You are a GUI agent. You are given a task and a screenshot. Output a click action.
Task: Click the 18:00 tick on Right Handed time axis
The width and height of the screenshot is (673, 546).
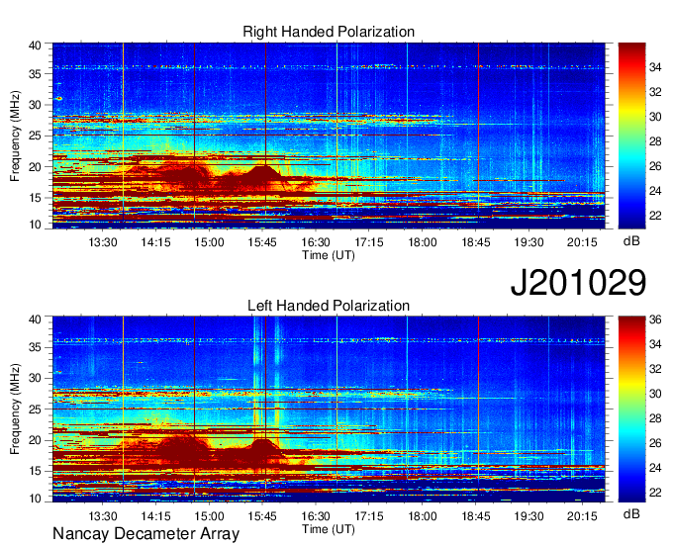tap(423, 242)
